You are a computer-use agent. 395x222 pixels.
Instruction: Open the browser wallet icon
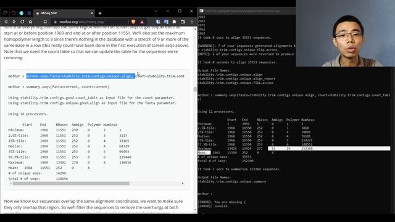(x=183, y=22)
